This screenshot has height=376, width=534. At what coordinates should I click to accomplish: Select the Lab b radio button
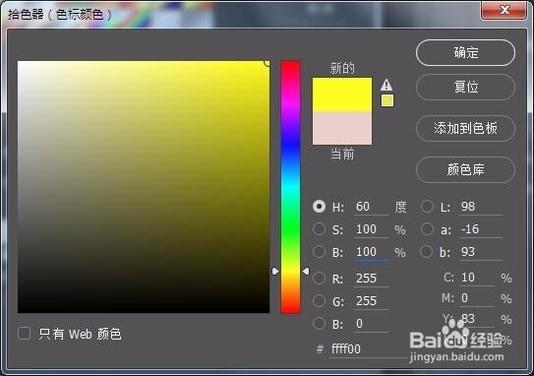pyautogui.click(x=427, y=252)
